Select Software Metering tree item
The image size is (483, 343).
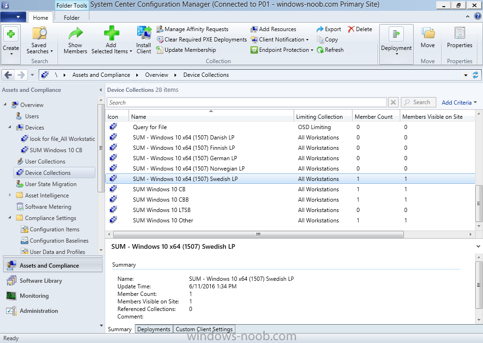[x=48, y=207]
